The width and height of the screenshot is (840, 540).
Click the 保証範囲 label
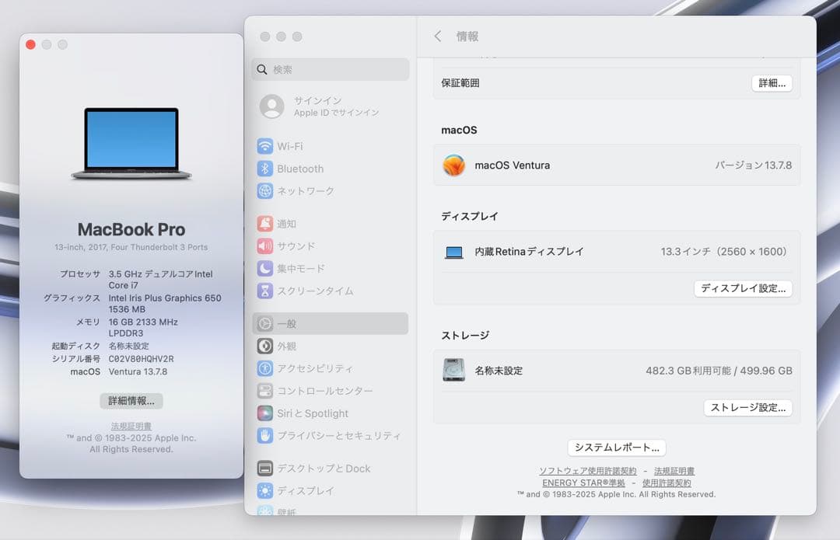pos(460,83)
